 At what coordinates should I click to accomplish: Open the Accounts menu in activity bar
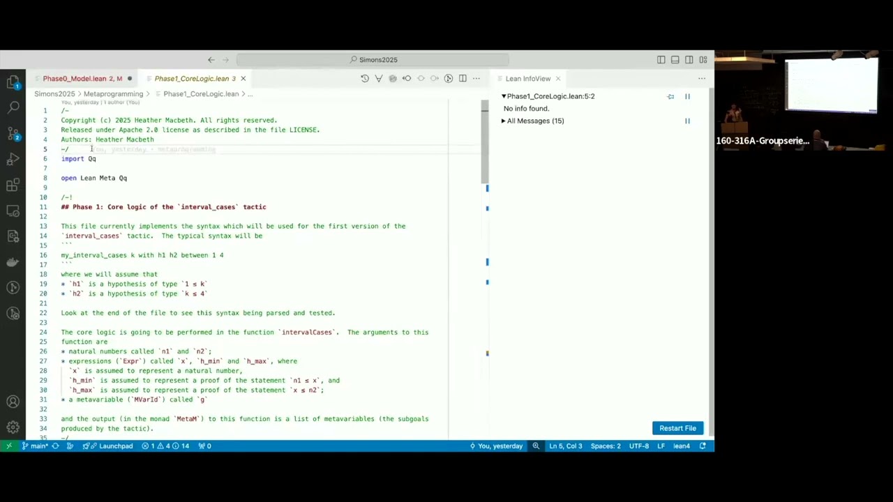point(13,402)
